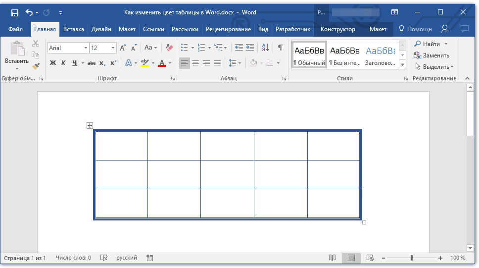Toggle bold formatting Ж

tap(53, 63)
